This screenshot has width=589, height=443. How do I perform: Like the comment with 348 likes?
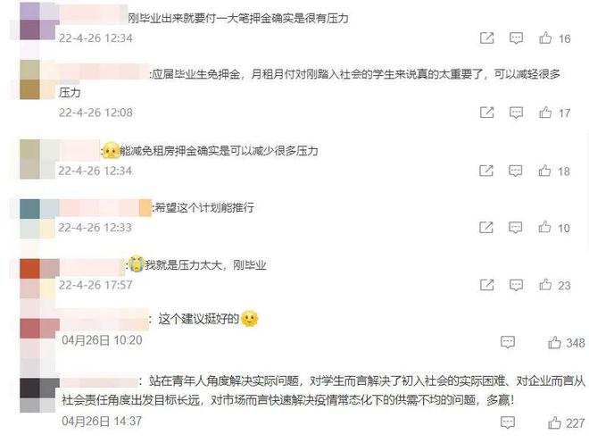tap(554, 342)
